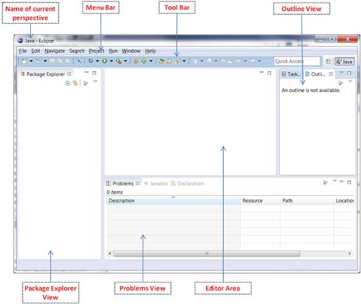The width and height of the screenshot is (361, 304).
Task: Maximize the Package Explorer view
Action: click(94, 73)
